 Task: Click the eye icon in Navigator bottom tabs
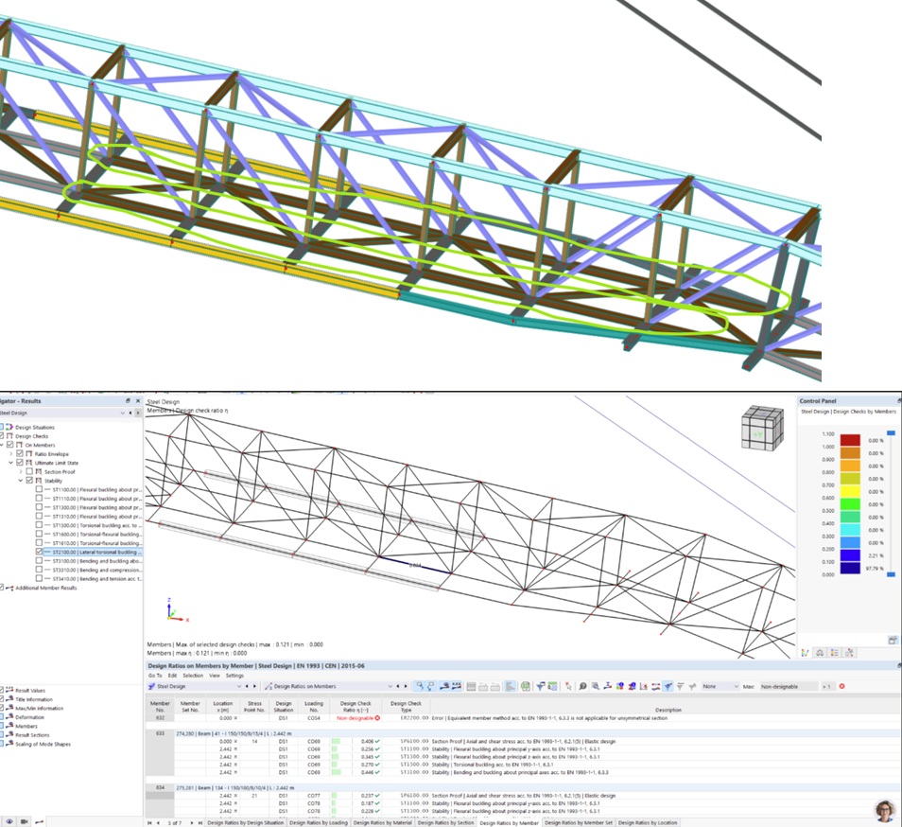pos(9,821)
